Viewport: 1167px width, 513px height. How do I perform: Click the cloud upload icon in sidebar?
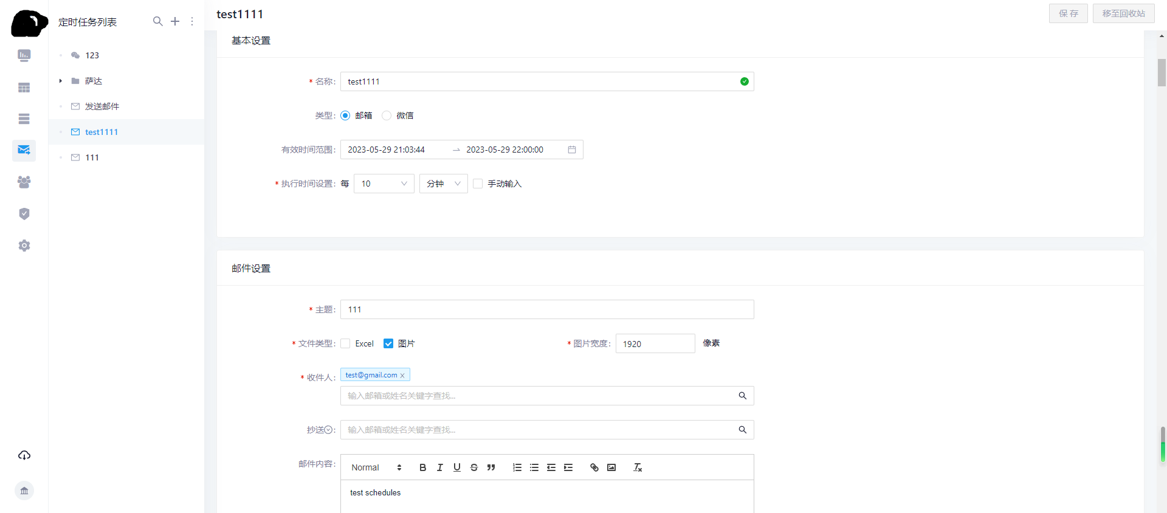coord(24,455)
